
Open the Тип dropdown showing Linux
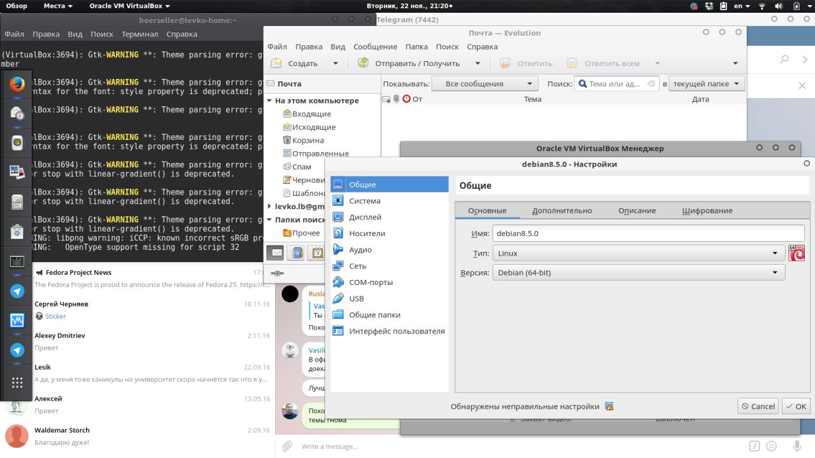coord(639,253)
